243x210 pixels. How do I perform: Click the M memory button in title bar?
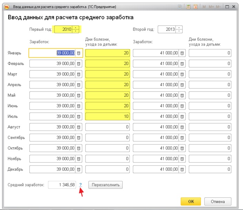pos(204,7)
